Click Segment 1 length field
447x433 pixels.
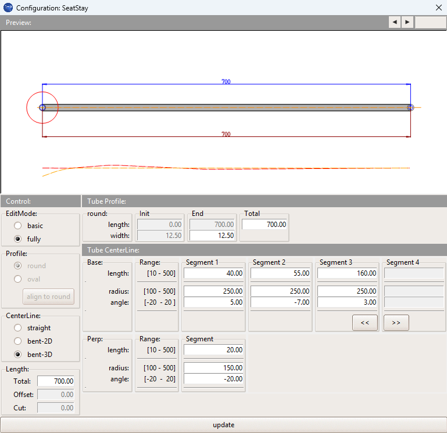(x=214, y=273)
